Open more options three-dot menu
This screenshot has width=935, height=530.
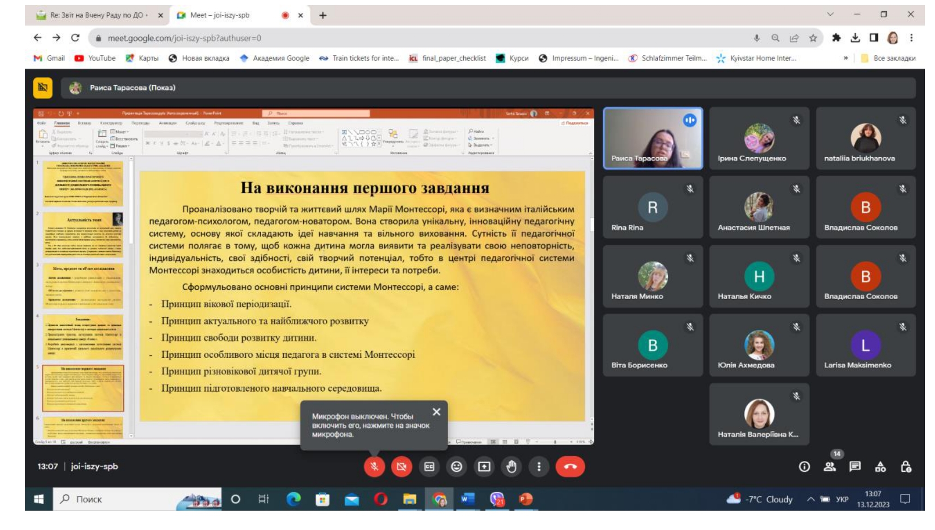coord(539,466)
